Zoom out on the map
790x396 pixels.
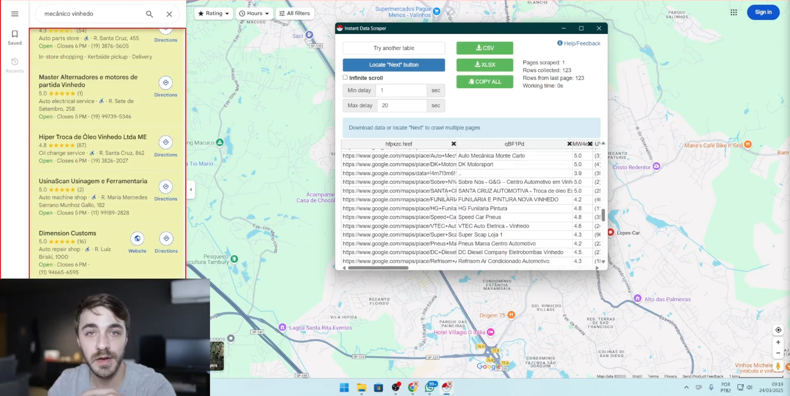tap(778, 353)
